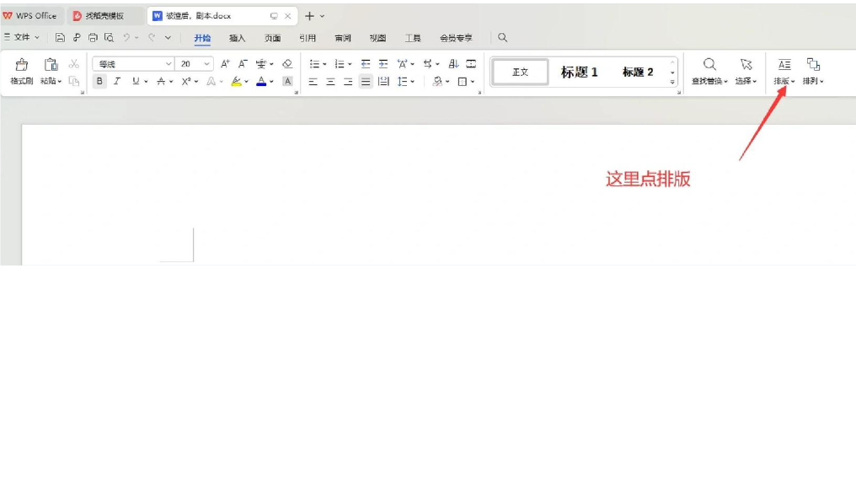Screen dimensions: 856x478
Task: Click the clear formatting eraser icon
Action: pos(287,64)
